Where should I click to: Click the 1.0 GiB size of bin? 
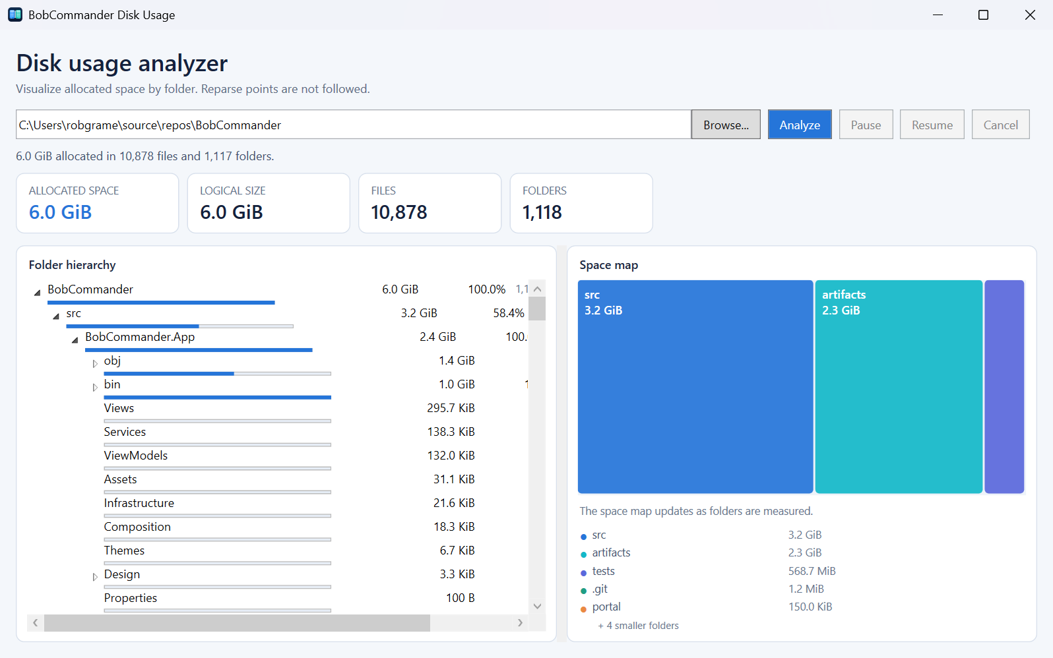coord(457,384)
